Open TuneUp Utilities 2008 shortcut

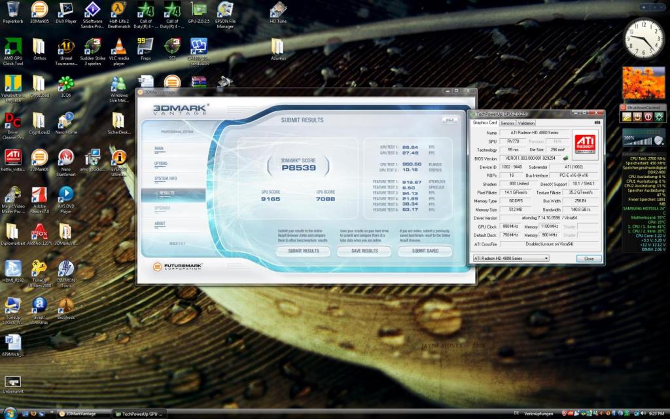(x=39, y=274)
